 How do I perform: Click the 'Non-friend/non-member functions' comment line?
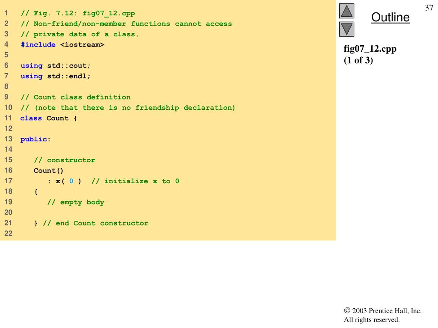(126, 24)
